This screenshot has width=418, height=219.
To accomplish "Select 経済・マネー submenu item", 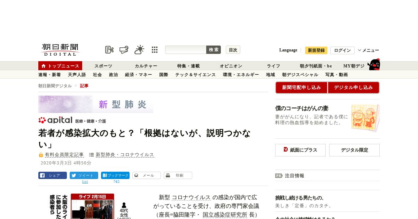I will [x=138, y=75].
